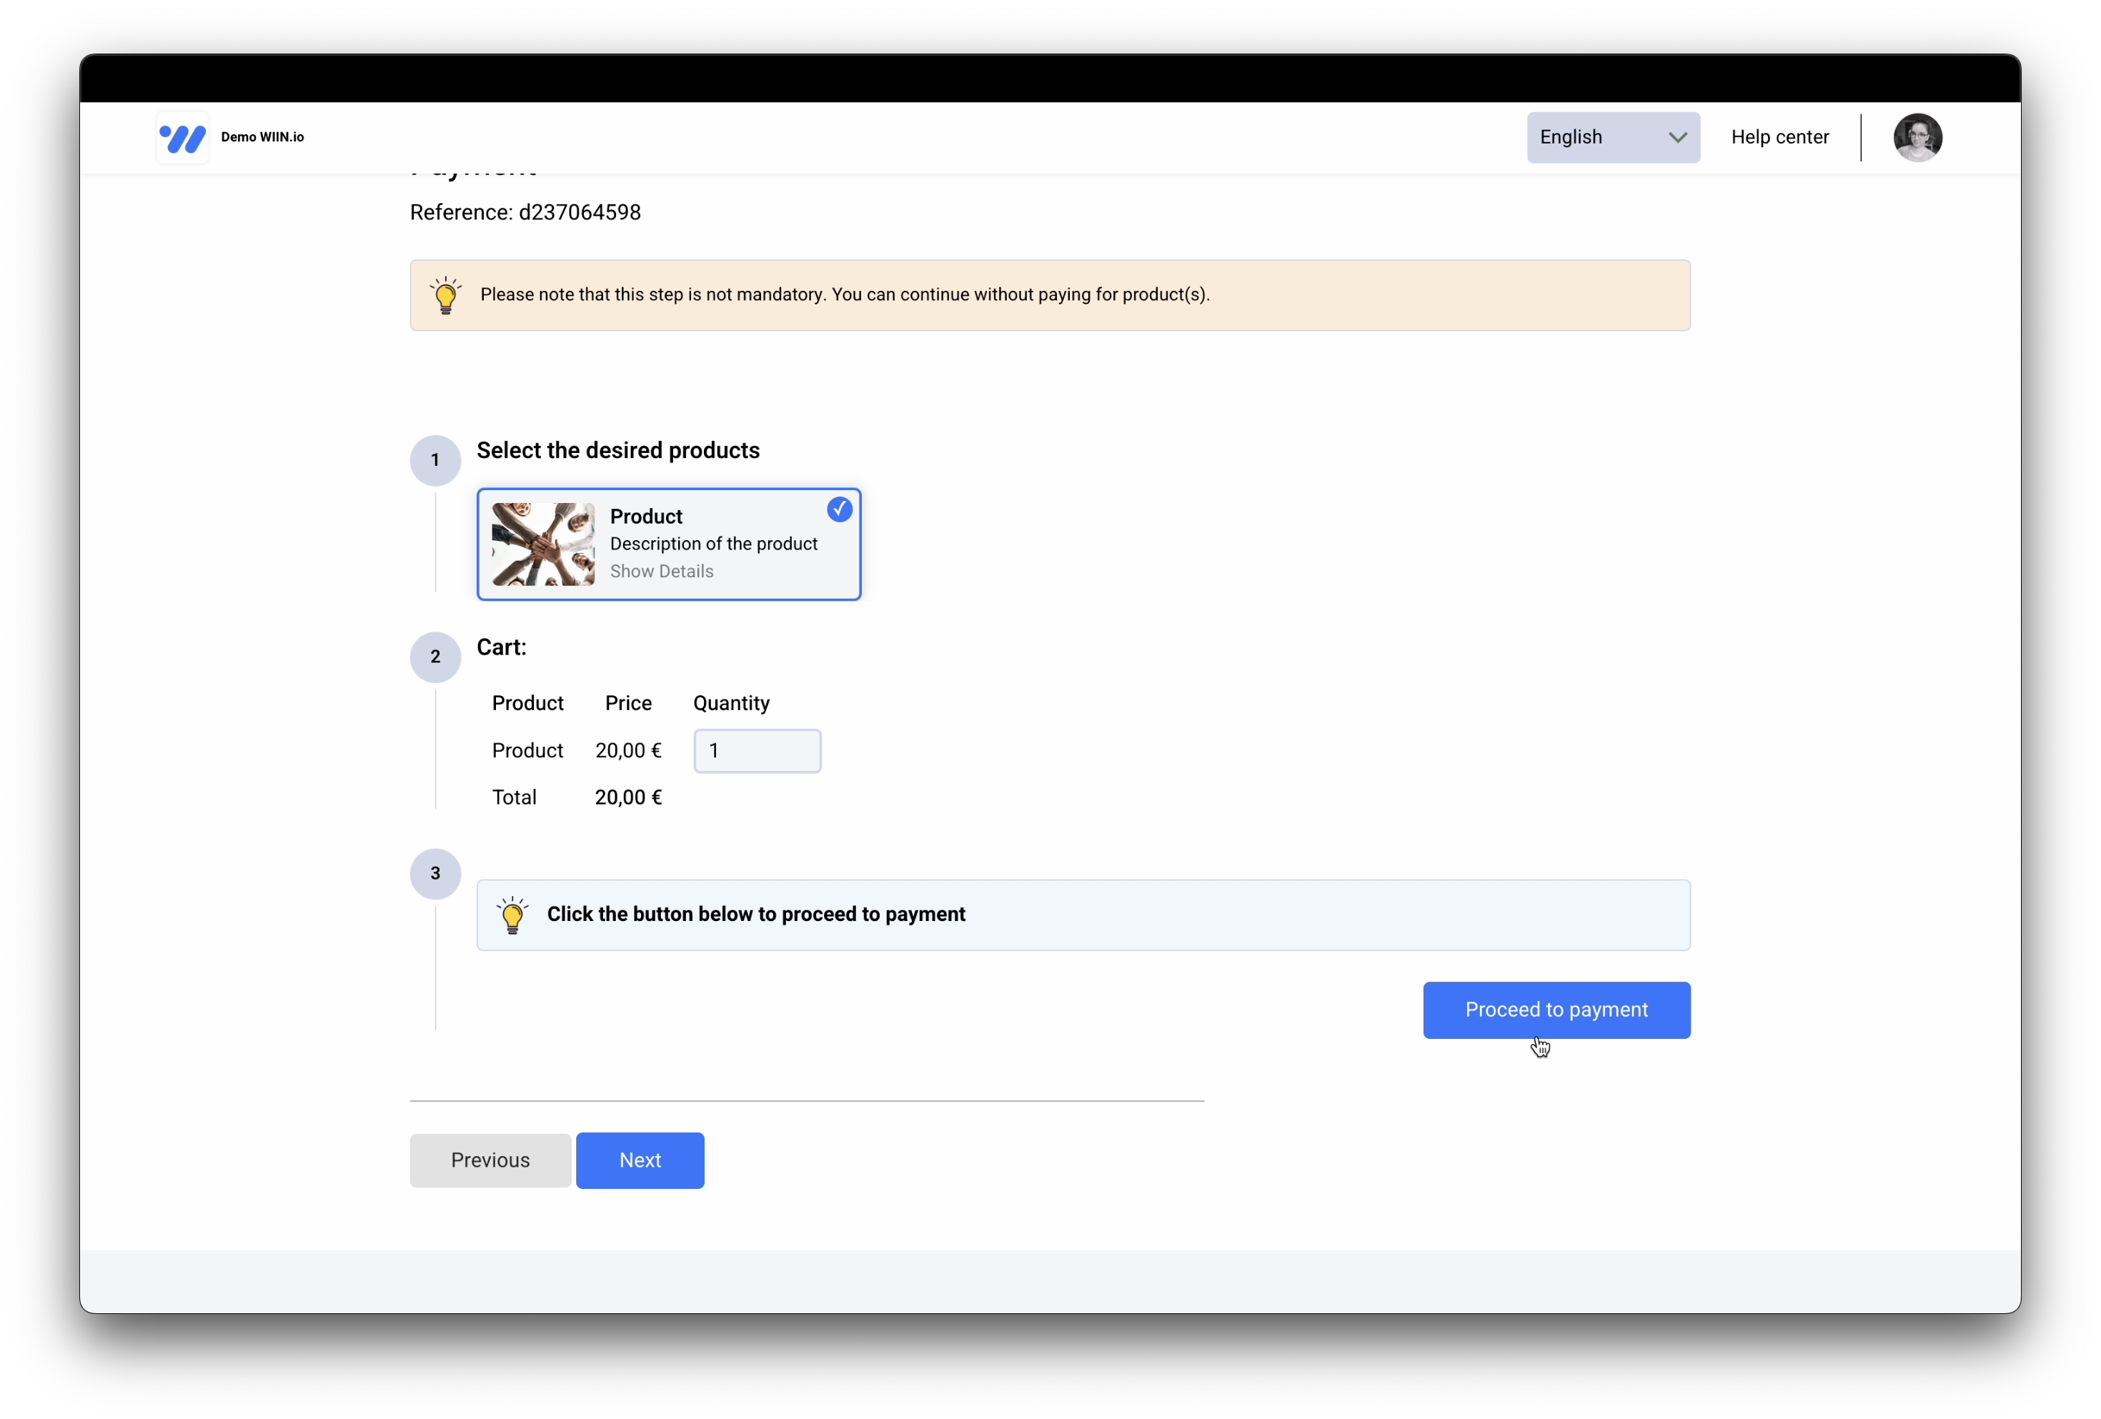Go back with the Previous button
The image size is (2101, 1419).
click(490, 1160)
